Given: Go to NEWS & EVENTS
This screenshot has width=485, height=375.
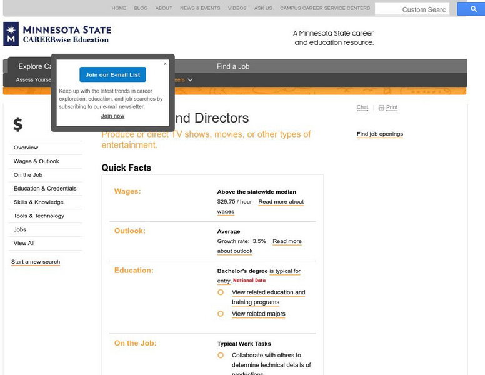Looking at the screenshot, I should (x=200, y=8).
